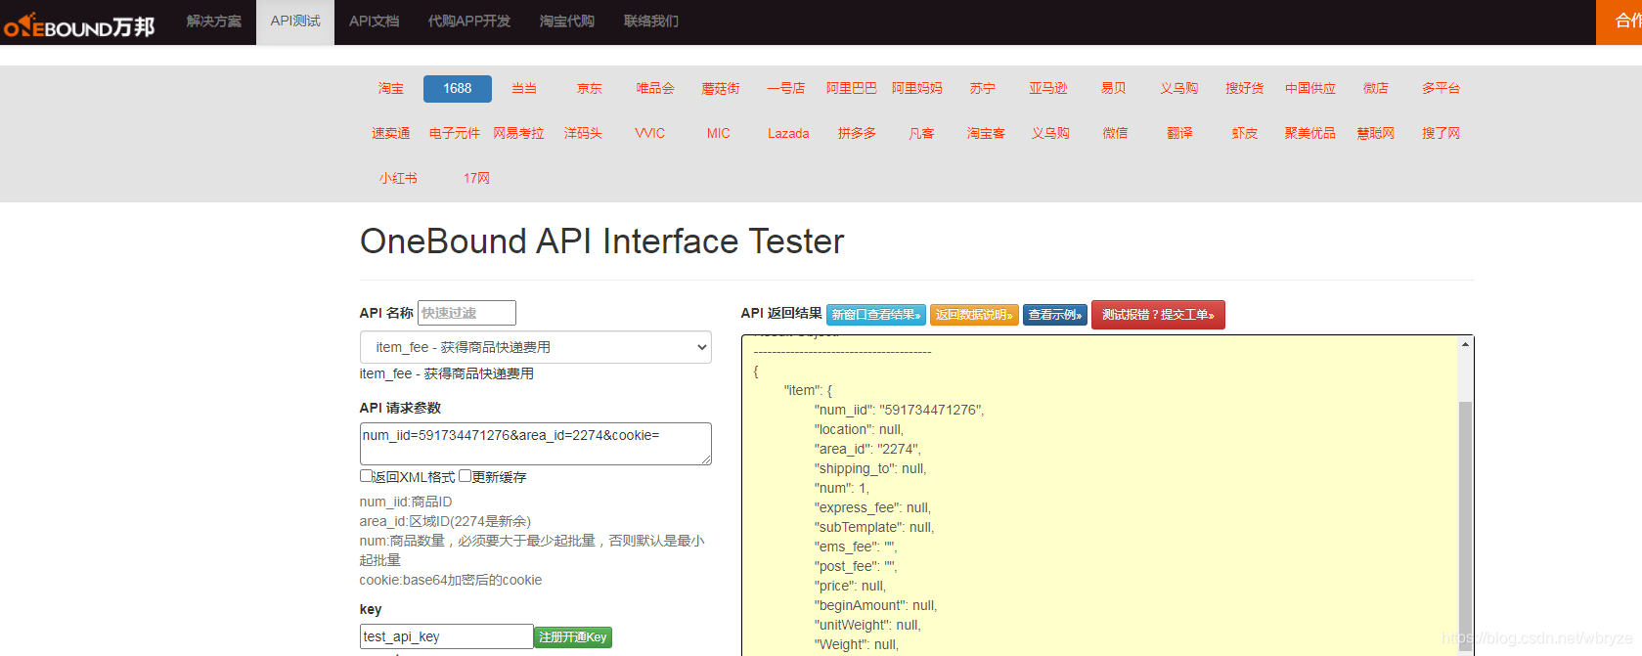The height and width of the screenshot is (656, 1642).
Task: Switch to the API测试 tab
Action: pos(295,21)
